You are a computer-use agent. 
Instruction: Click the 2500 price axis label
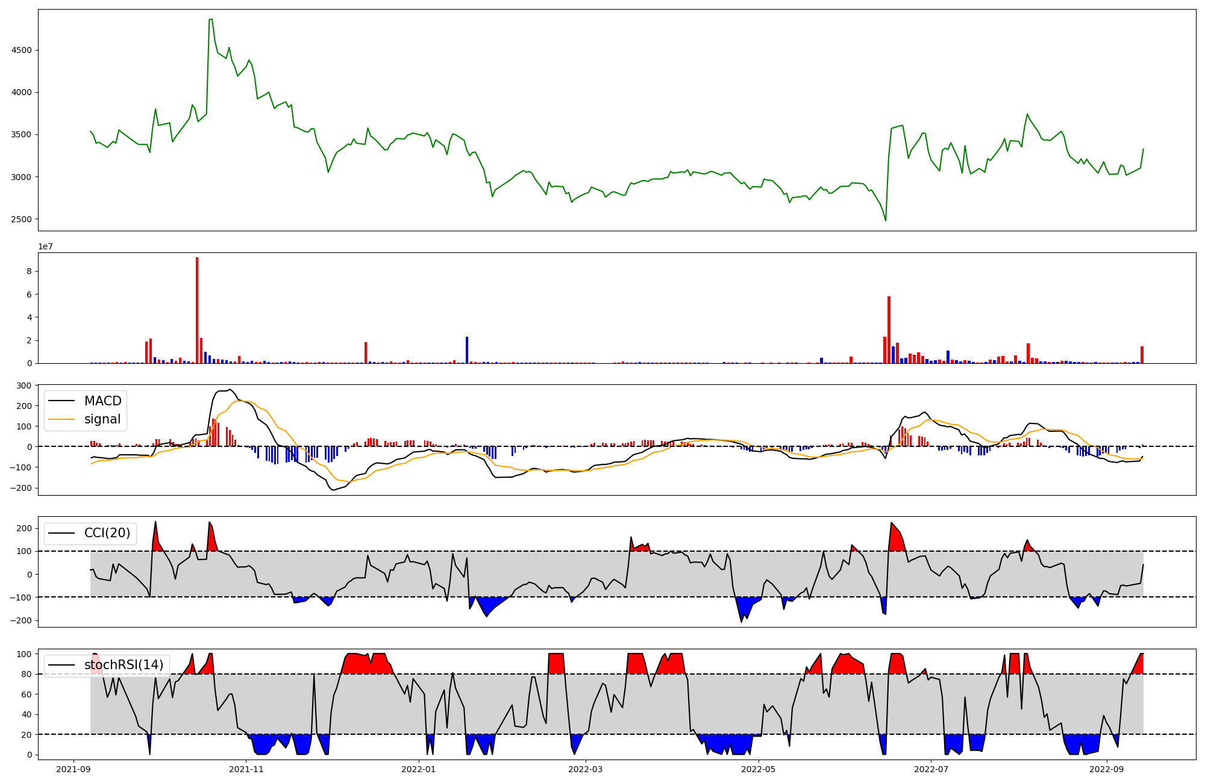click(x=21, y=219)
